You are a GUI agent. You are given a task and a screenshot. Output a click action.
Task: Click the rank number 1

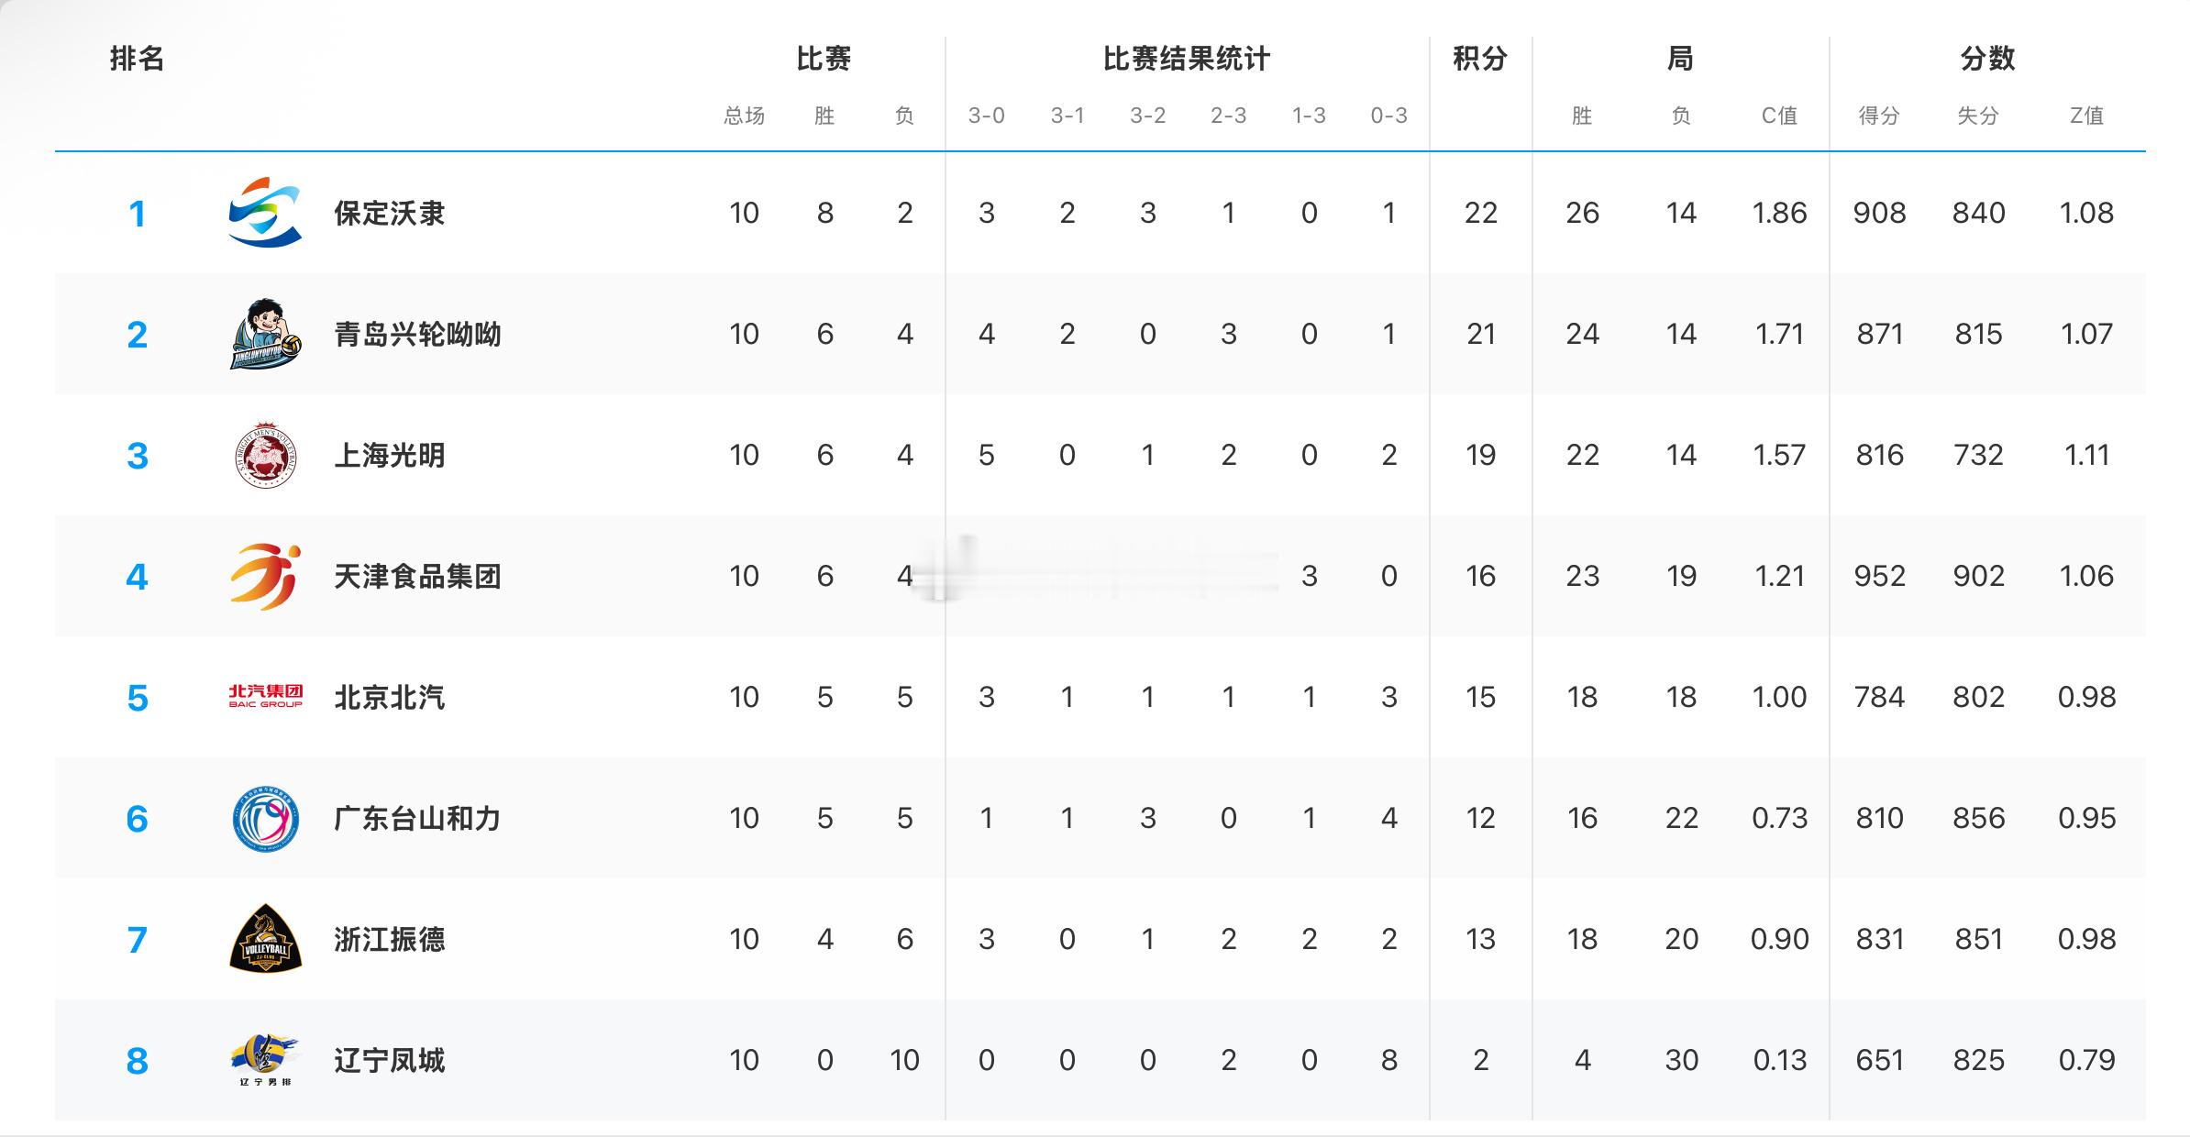[137, 214]
